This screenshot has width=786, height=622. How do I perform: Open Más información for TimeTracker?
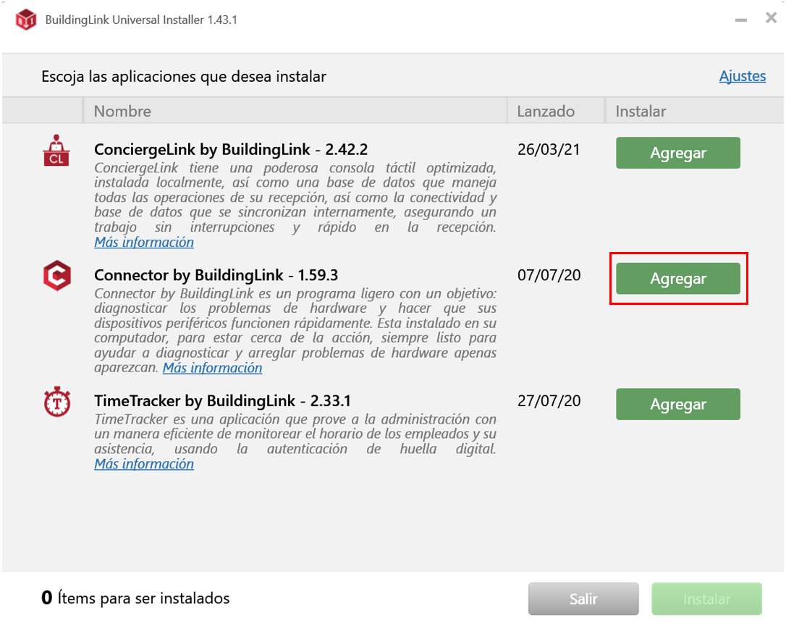click(x=144, y=464)
